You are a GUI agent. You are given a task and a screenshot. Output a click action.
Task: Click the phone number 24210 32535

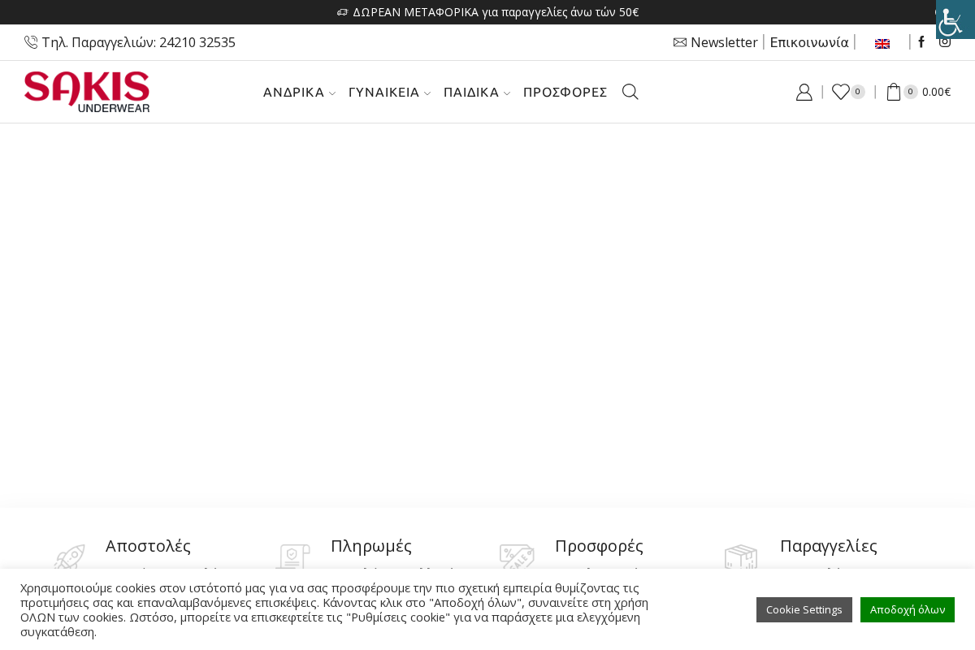(197, 42)
